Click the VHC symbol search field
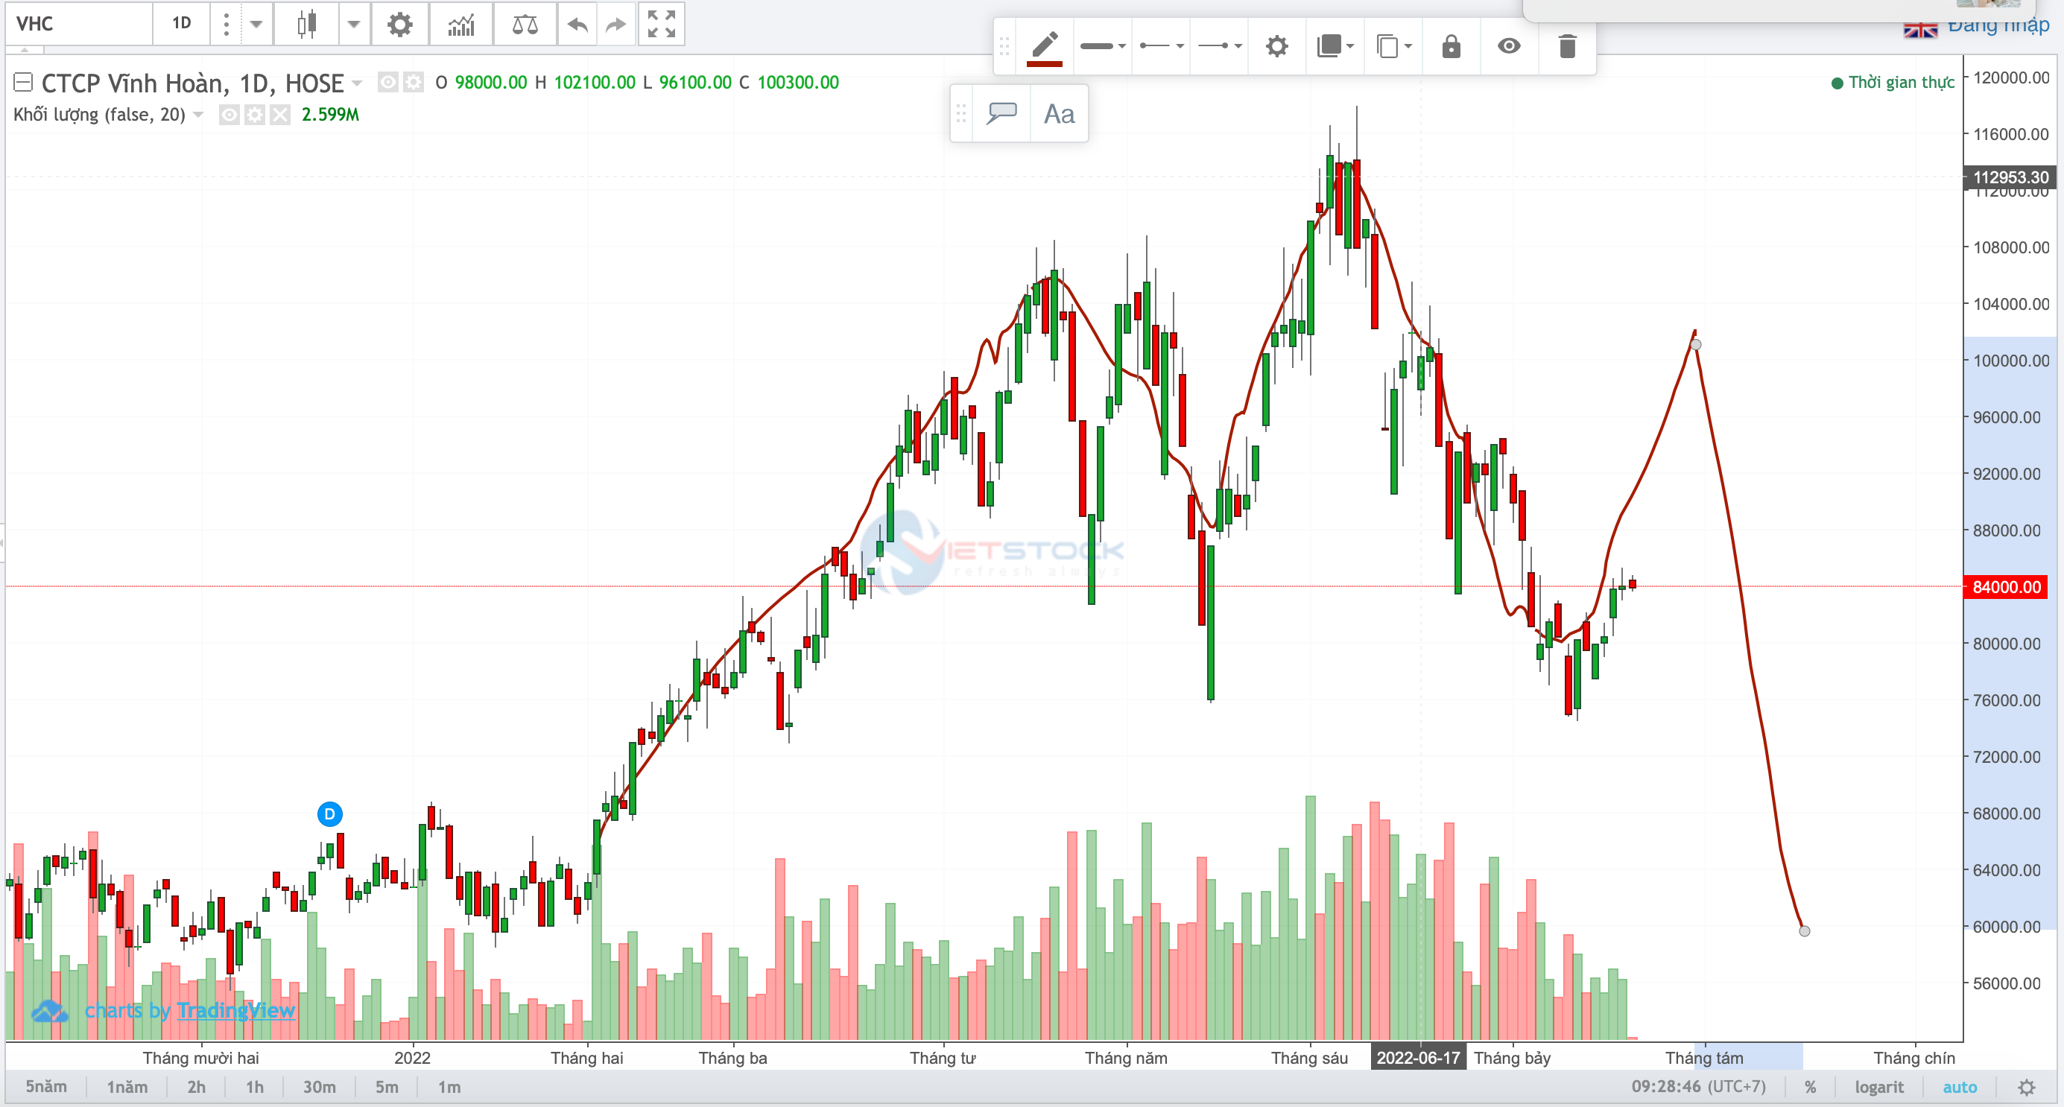 tap(77, 24)
